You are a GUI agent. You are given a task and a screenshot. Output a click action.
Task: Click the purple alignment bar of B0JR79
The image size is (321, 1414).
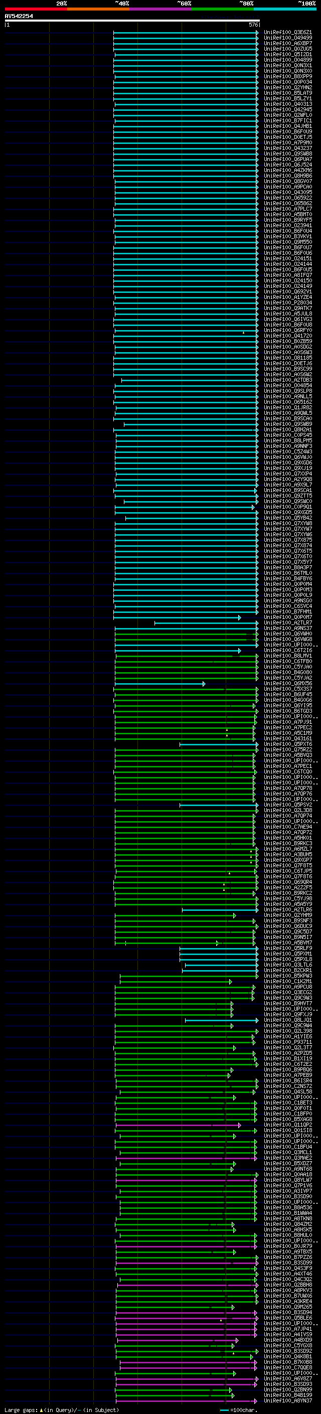(x=186, y=1246)
